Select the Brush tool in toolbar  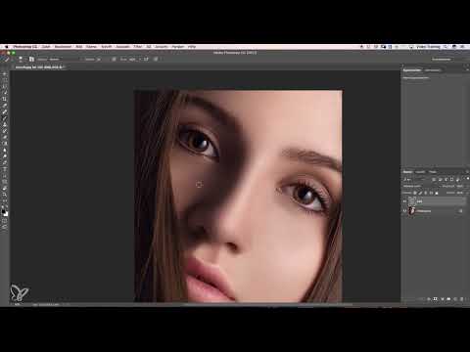point(5,118)
